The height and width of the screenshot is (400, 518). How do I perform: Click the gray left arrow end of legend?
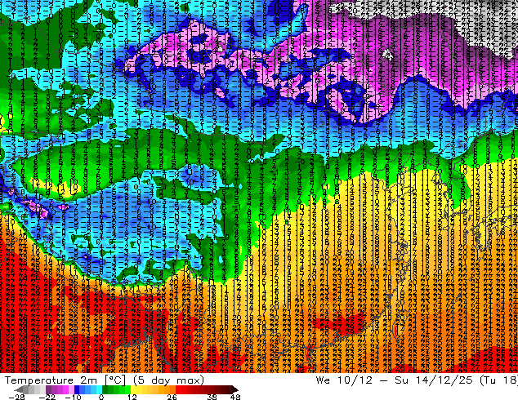pyautogui.click(x=19, y=389)
